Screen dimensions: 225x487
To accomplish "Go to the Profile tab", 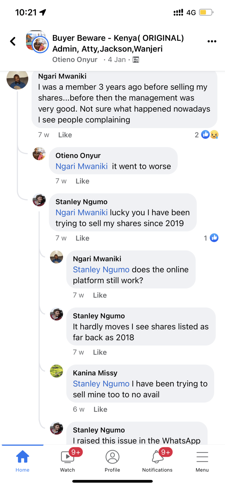I will pos(112,461).
